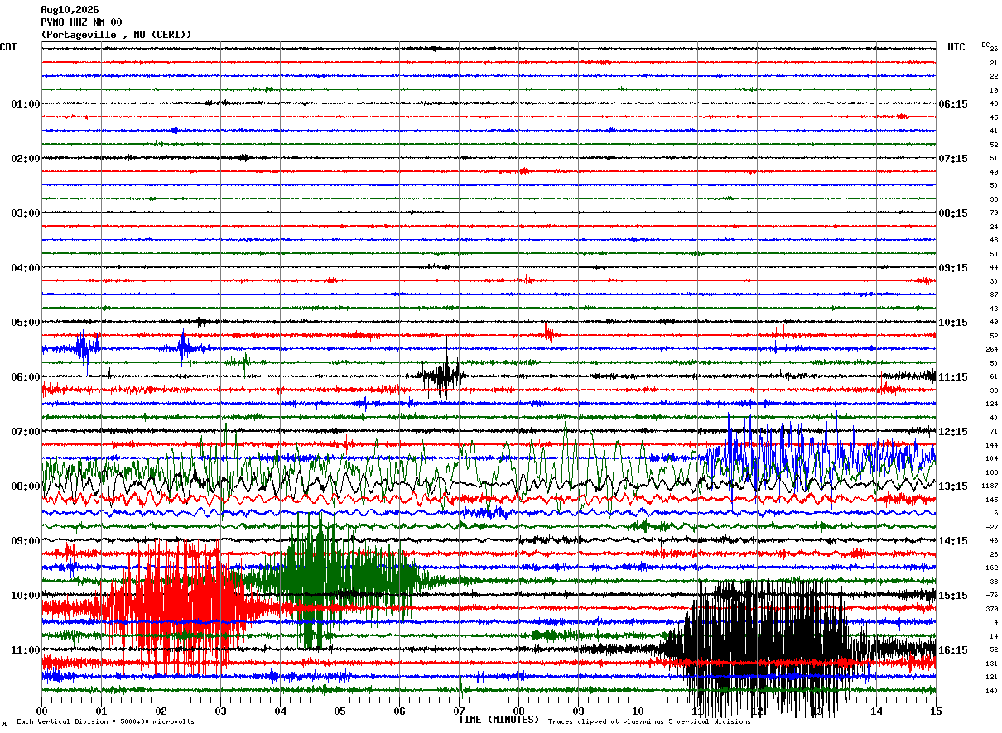The height and width of the screenshot is (733, 1002).
Task: Click the DC column header
Action: pos(985,45)
